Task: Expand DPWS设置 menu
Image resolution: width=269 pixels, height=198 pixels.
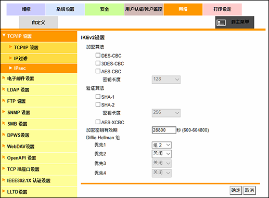Action: click(x=39, y=135)
